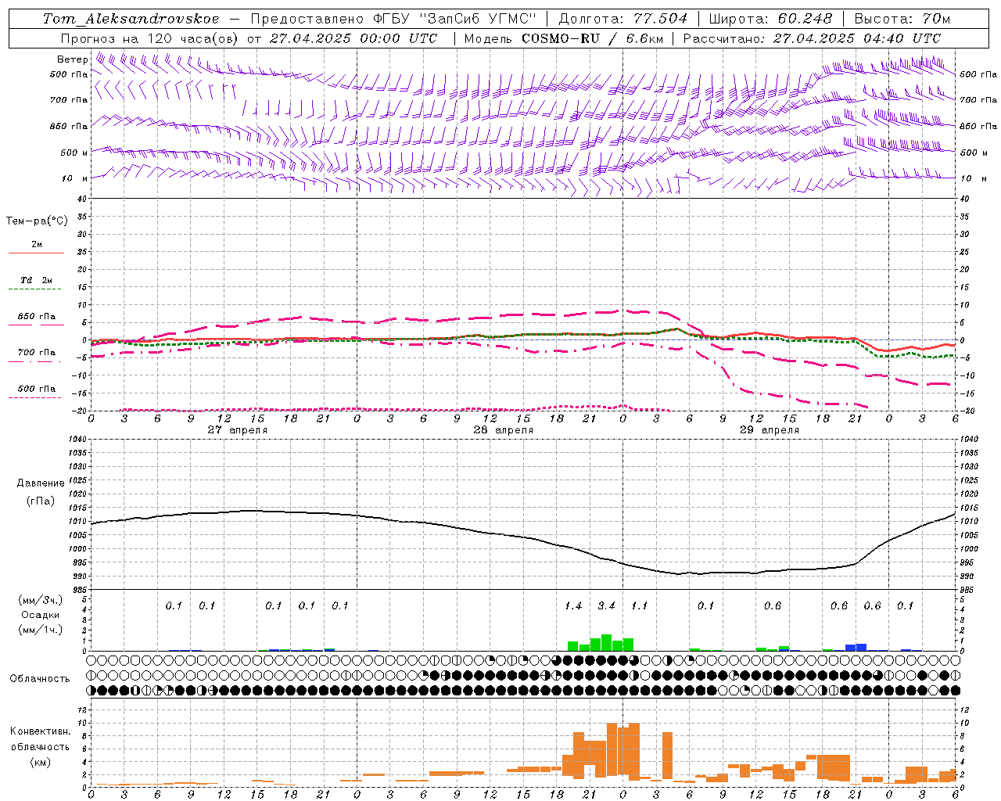Click the '700 гПа' temperature legend entry
1001x801 pixels.
tap(37, 353)
